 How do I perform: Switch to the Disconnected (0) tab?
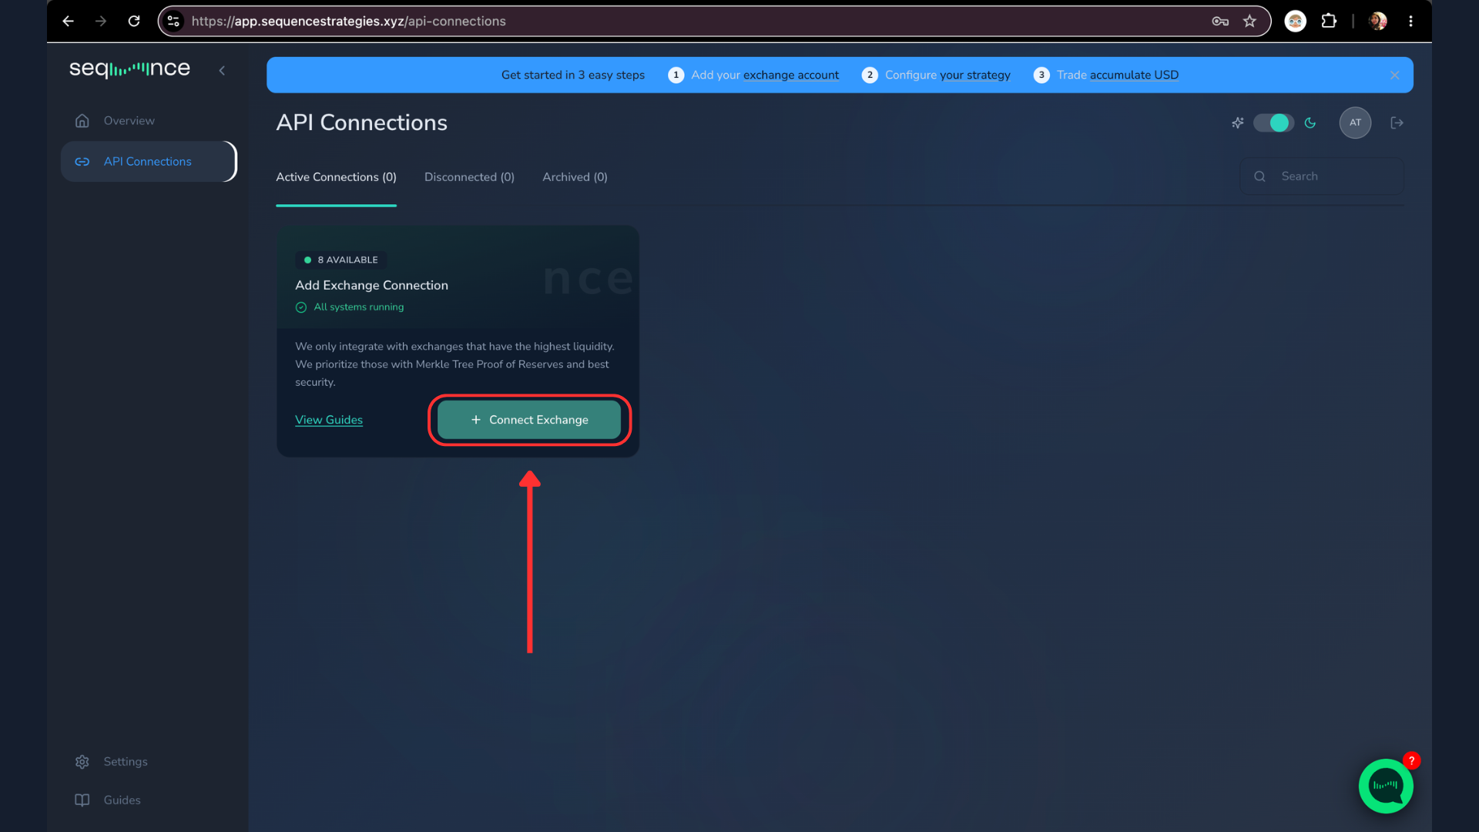click(x=469, y=177)
